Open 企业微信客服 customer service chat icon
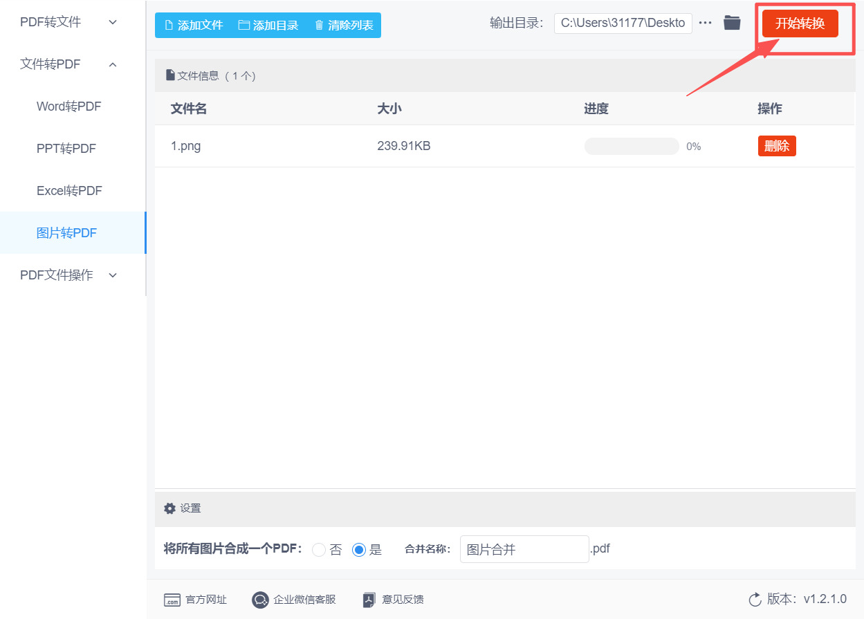The height and width of the screenshot is (619, 864). [260, 600]
